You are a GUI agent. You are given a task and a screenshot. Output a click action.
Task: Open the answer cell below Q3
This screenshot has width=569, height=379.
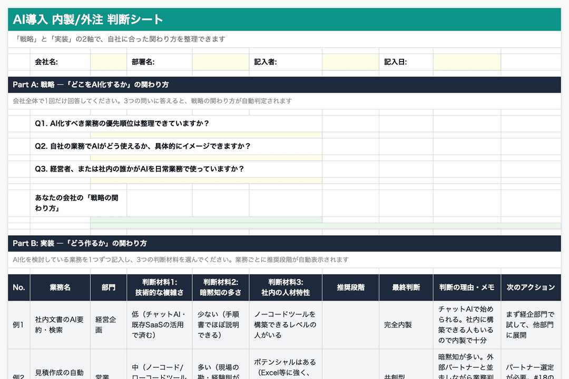[x=205, y=179]
